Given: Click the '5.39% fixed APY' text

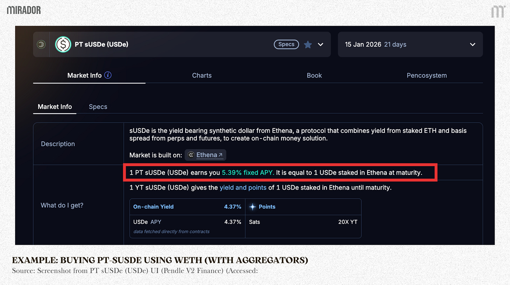Looking at the screenshot, I should point(249,173).
